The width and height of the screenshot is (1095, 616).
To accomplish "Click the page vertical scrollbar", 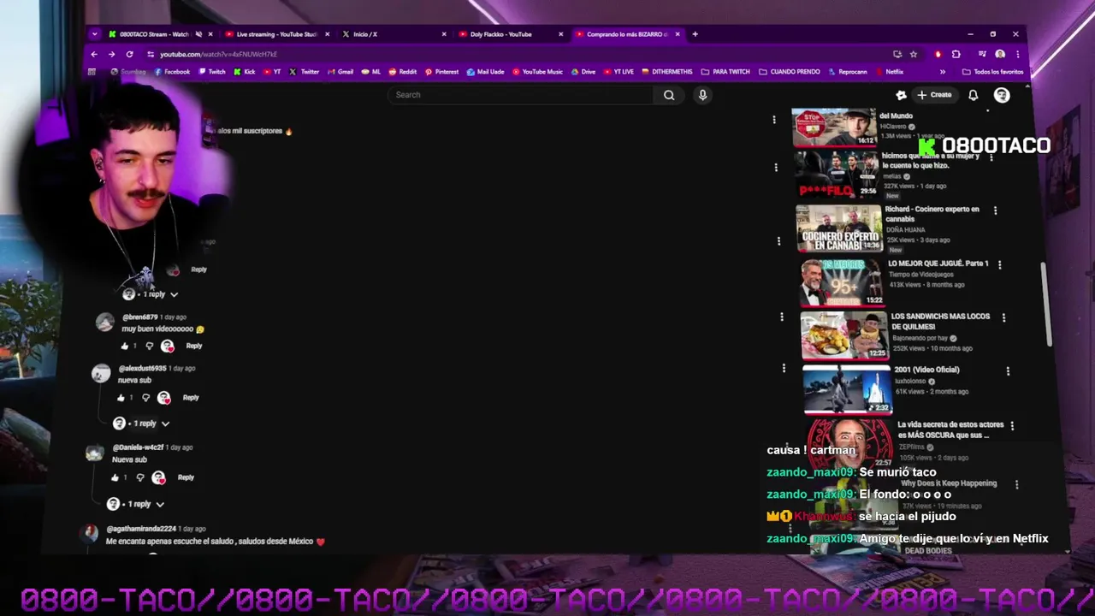I will pyautogui.click(x=1045, y=305).
